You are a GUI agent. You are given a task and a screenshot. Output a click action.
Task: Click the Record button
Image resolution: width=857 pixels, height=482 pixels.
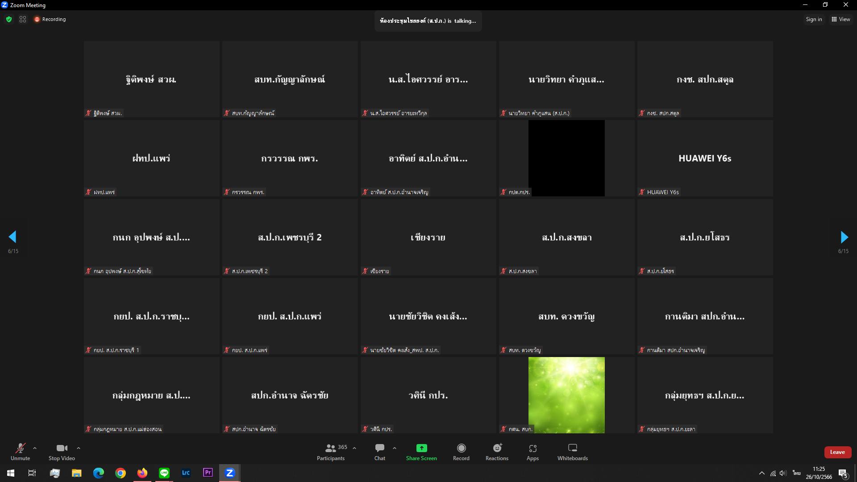click(x=461, y=452)
